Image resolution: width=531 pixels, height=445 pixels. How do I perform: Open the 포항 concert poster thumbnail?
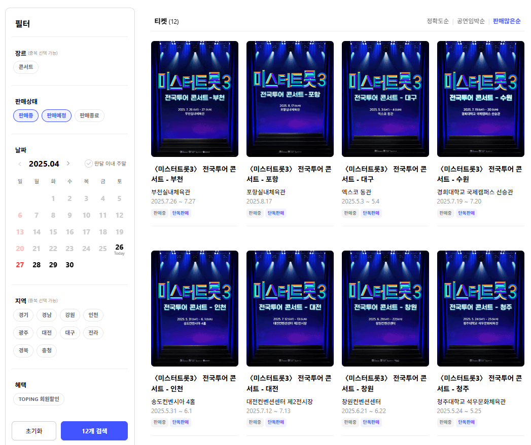tap(290, 99)
